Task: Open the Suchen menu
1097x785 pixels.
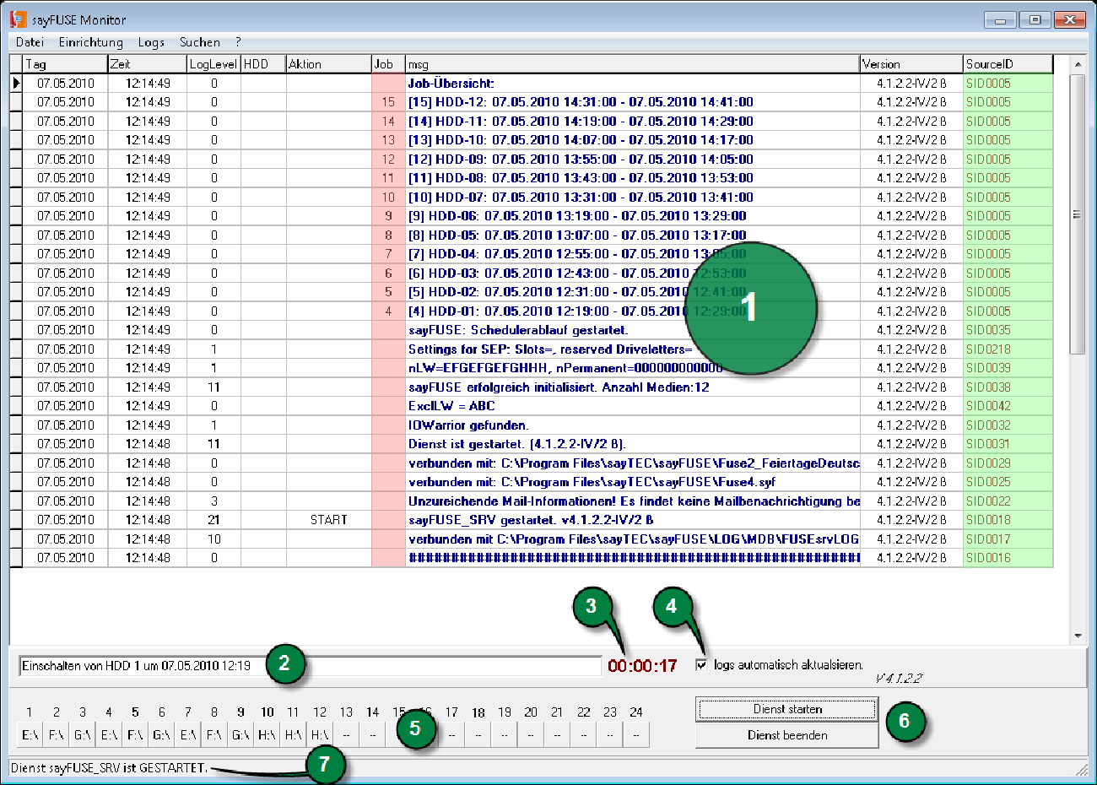Action: pyautogui.click(x=199, y=42)
